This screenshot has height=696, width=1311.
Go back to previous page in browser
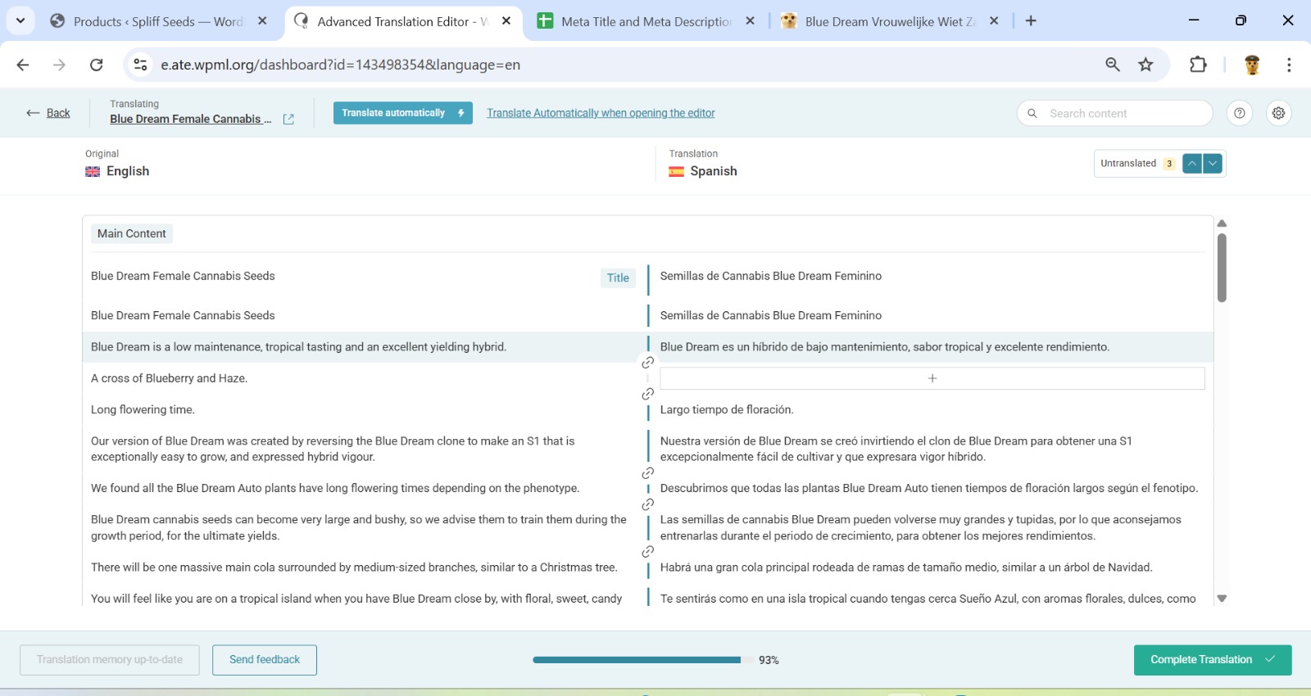[x=23, y=65]
